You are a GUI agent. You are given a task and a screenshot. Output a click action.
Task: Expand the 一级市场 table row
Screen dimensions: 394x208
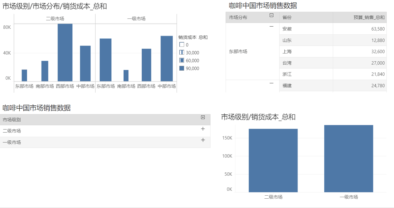(203, 140)
